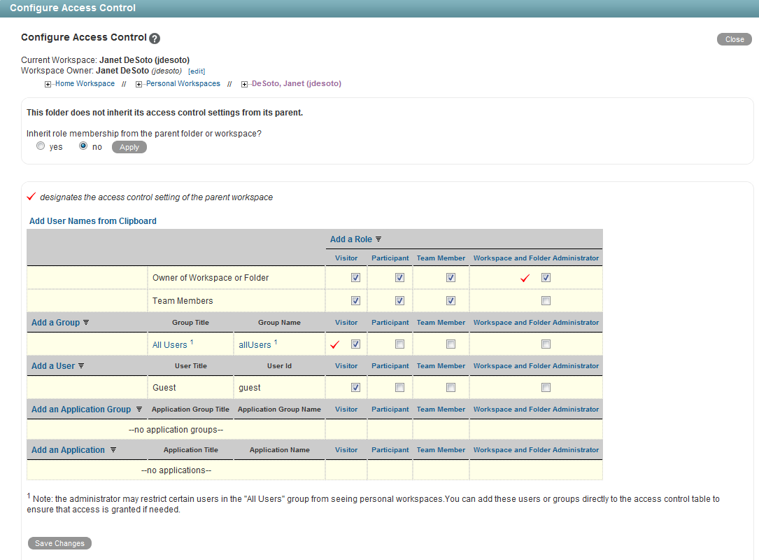Open Add User Names from Clipboard
Image resolution: width=759 pixels, height=560 pixels.
pos(92,220)
